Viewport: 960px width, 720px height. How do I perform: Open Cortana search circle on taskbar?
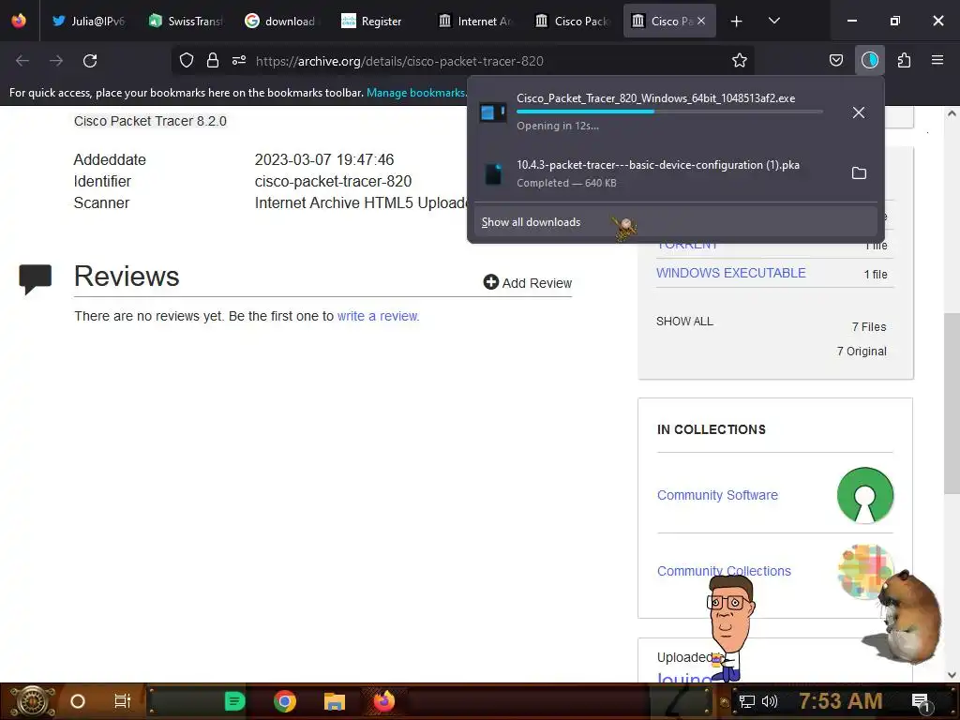click(78, 701)
